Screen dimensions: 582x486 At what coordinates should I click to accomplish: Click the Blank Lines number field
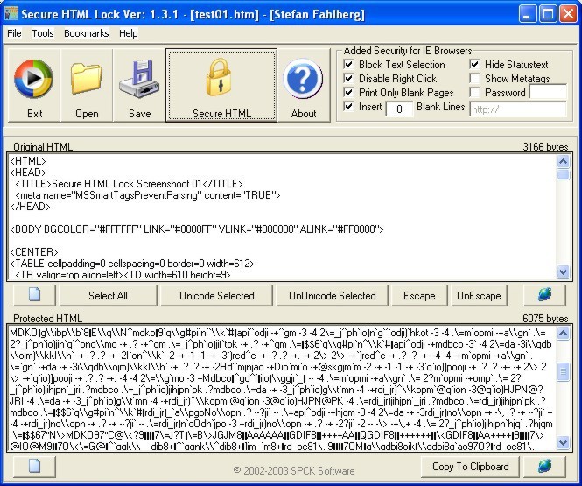[399, 109]
